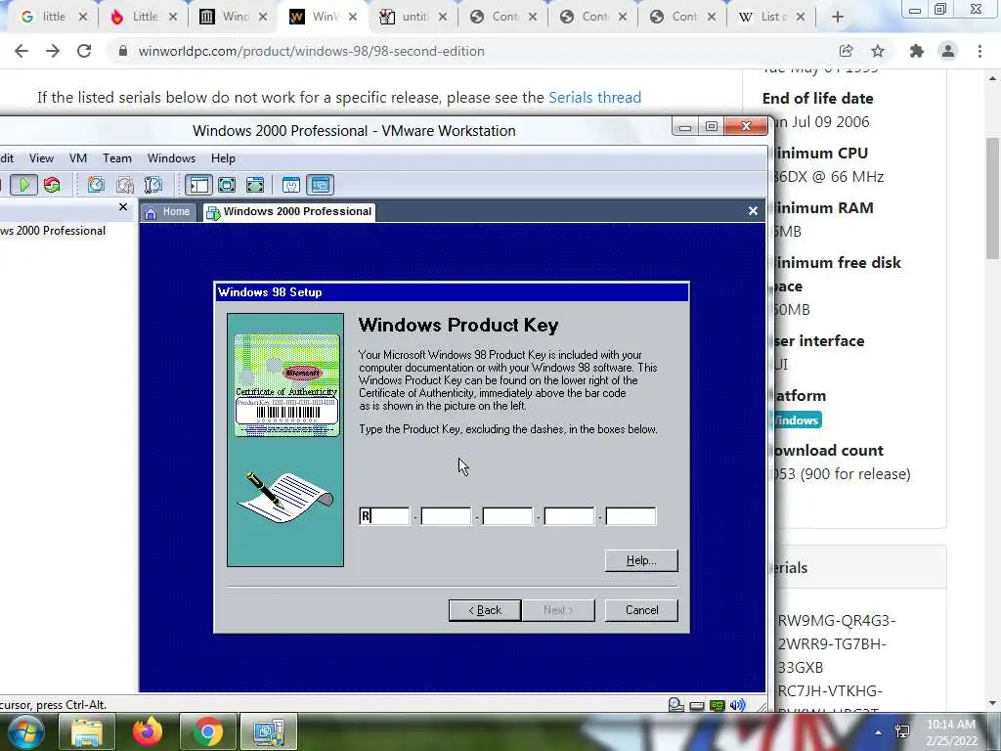Close the VMware sidebar panel with its X
1001x751 pixels.
pos(123,207)
